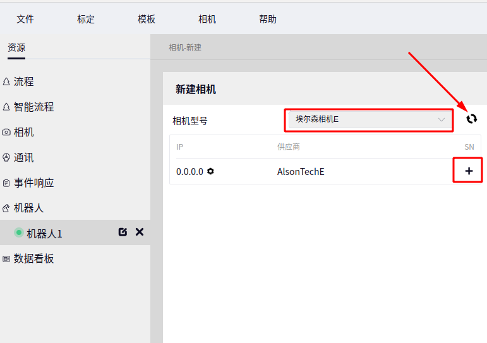
Task: Click the 通讯 communication icon
Action: click(6, 157)
